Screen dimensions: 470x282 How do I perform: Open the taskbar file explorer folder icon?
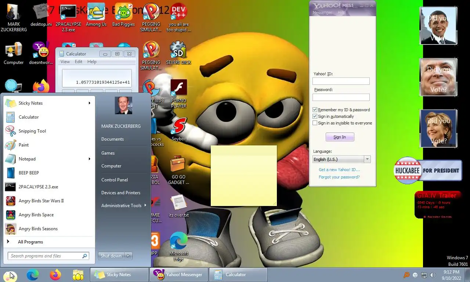78,275
